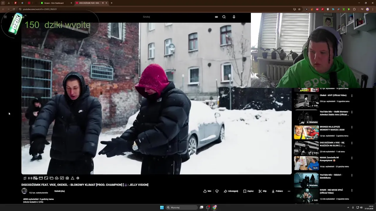The width and height of the screenshot is (376, 211).
Task: Bookmark this page with star icon
Action: (299, 9)
